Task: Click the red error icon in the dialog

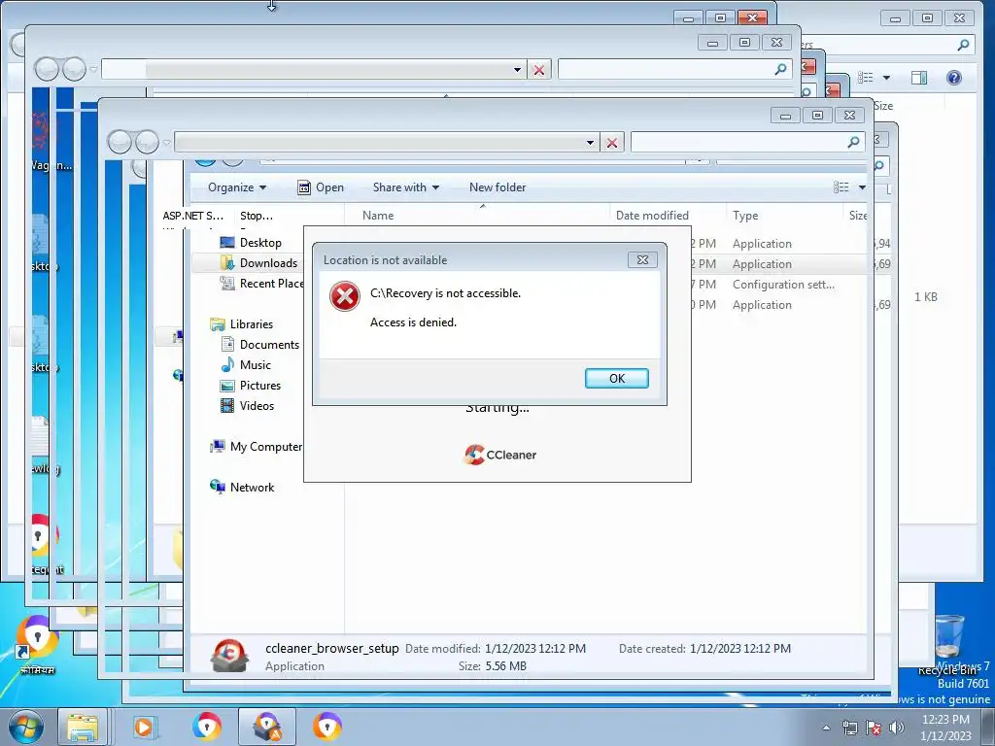Action: (345, 296)
